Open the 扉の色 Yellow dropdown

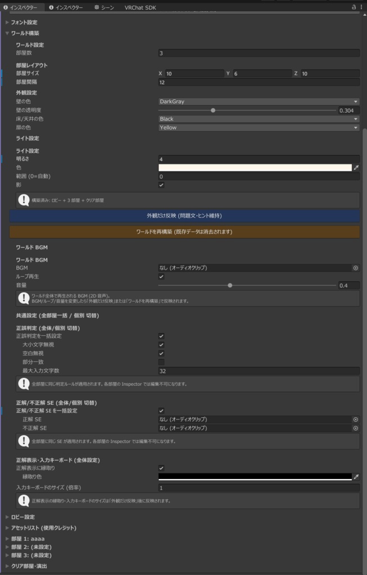(x=259, y=127)
